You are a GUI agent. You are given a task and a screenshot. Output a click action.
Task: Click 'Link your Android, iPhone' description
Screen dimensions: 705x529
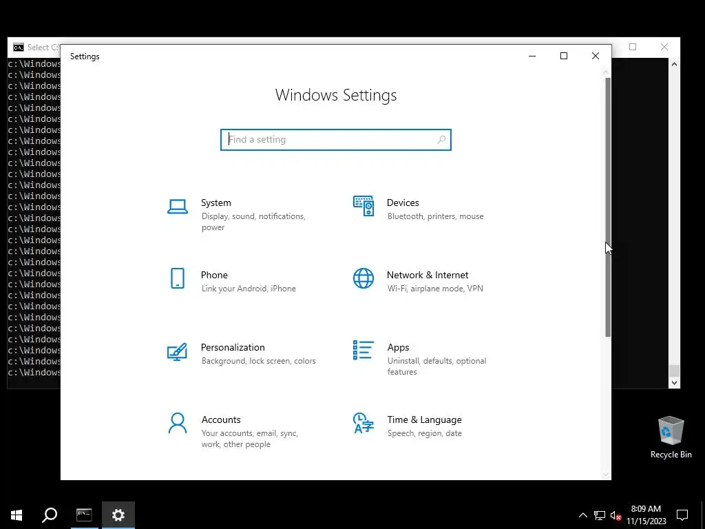point(249,289)
